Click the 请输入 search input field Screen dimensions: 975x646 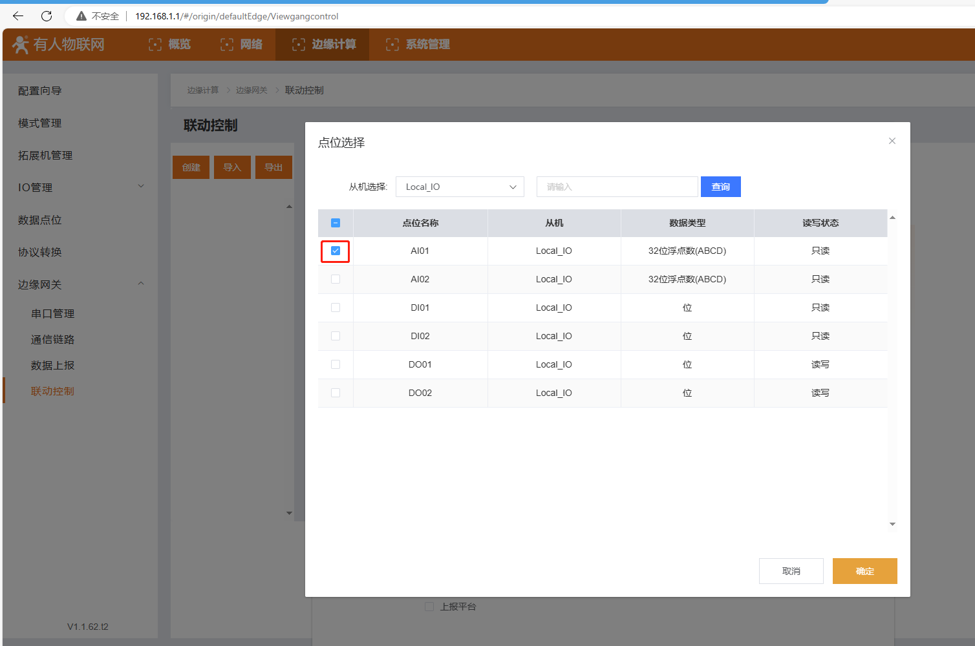pos(617,187)
